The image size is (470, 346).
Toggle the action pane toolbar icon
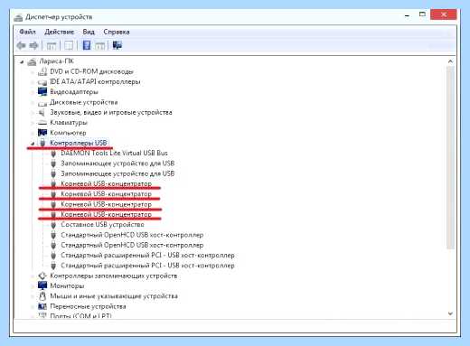(x=99, y=46)
